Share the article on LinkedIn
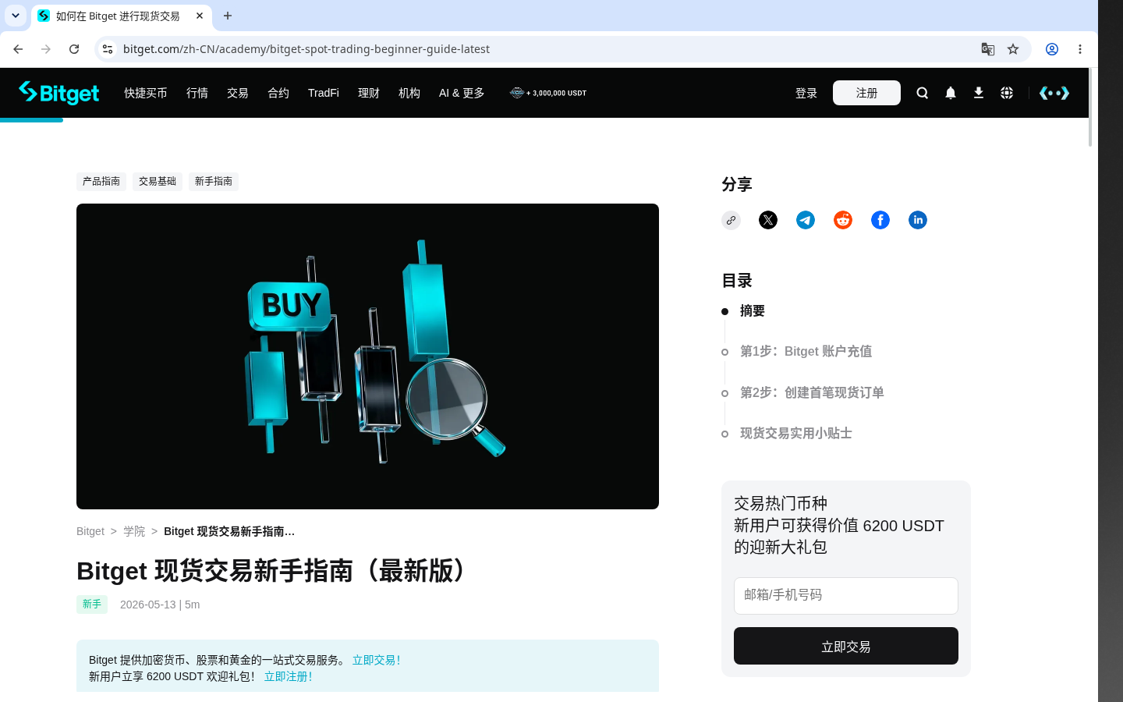Image resolution: width=1123 pixels, height=702 pixels. click(x=918, y=220)
